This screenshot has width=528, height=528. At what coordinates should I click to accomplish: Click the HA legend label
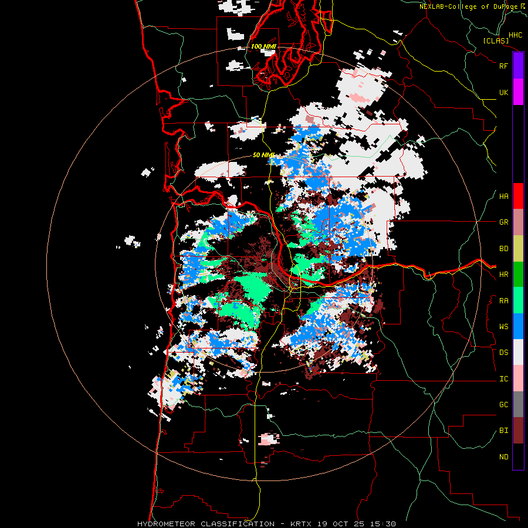pos(503,197)
